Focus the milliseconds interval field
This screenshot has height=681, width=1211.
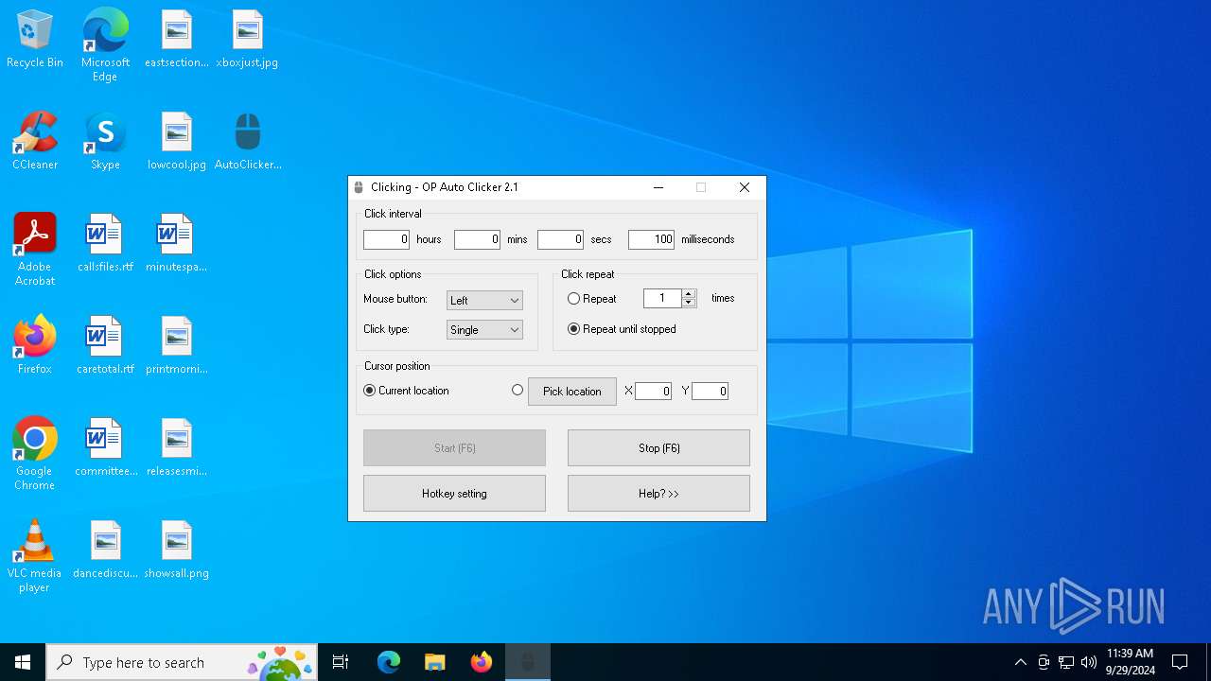point(651,240)
